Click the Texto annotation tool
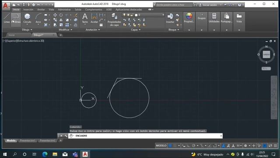Screen dimensions: 280x158 [x=85, y=18]
